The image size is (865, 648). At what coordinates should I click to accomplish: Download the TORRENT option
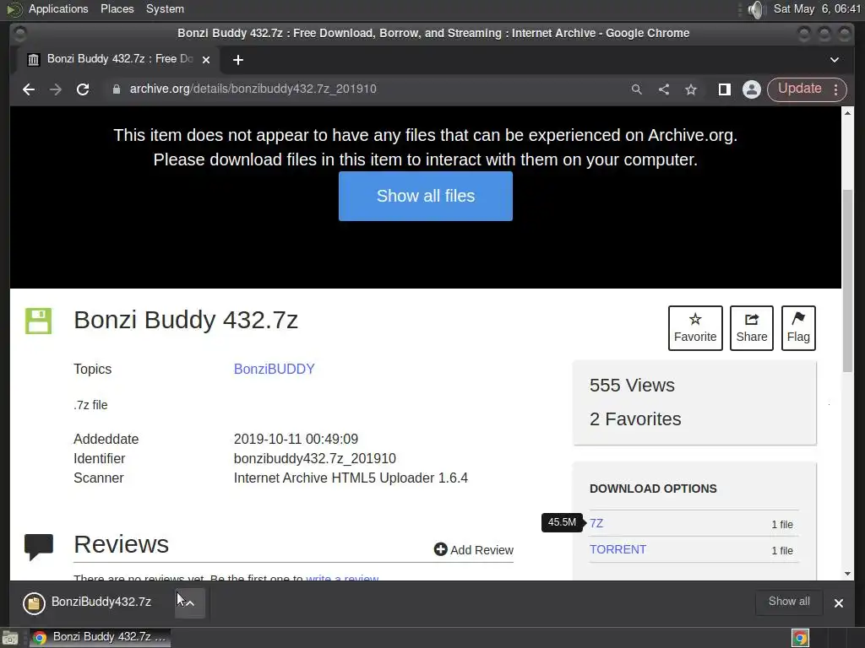point(617,549)
